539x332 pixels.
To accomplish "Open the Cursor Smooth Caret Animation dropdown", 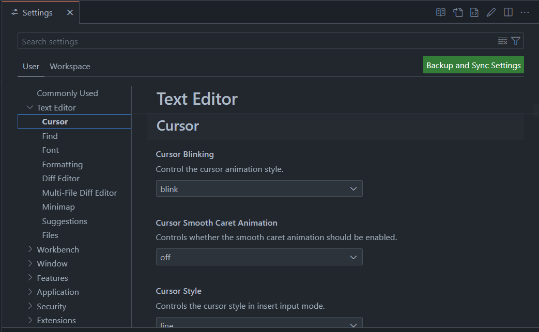I will point(259,257).
